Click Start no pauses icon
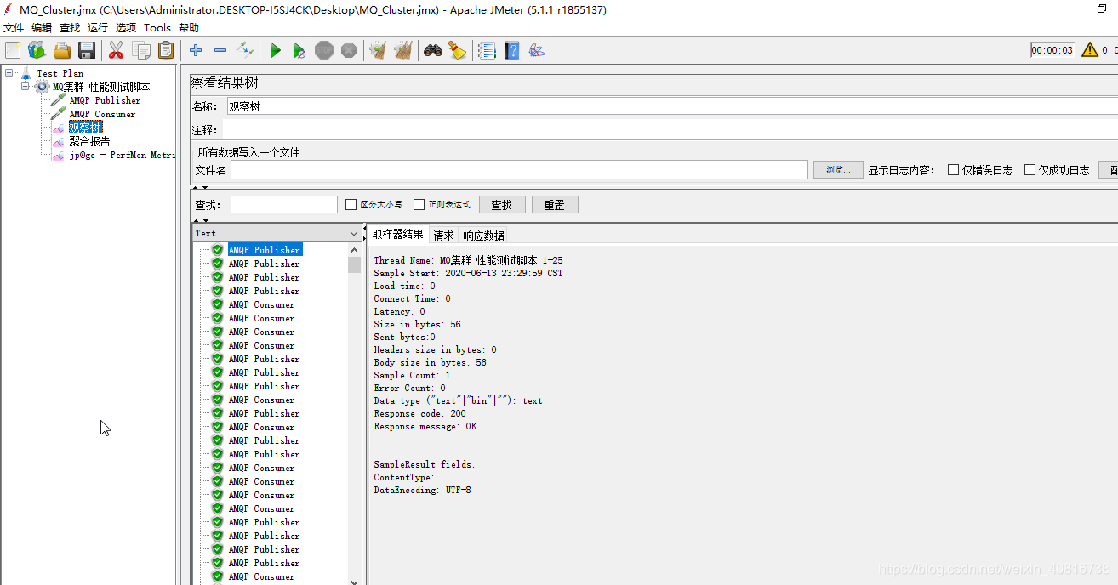The width and height of the screenshot is (1118, 585). pyautogui.click(x=299, y=50)
